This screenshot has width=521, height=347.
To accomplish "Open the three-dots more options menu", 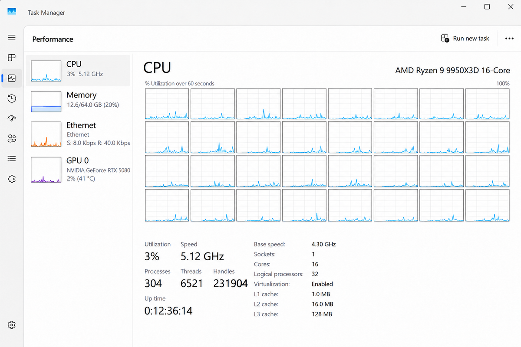I will pos(509,39).
